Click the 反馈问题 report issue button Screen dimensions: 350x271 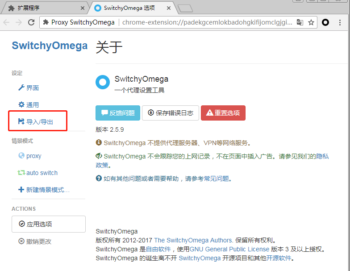[118, 113]
